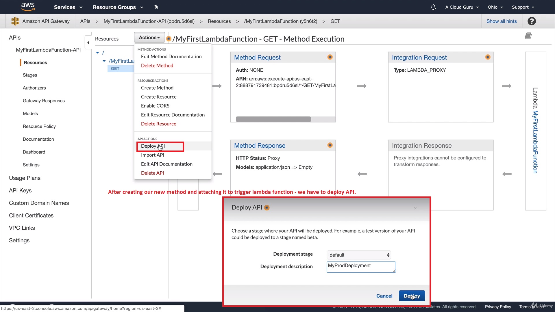The height and width of the screenshot is (312, 555).
Task: Open the Ohio region dropdown
Action: click(495, 7)
